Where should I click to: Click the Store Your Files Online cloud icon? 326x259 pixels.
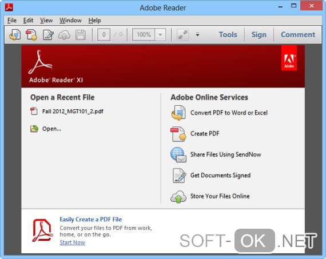coord(178,197)
